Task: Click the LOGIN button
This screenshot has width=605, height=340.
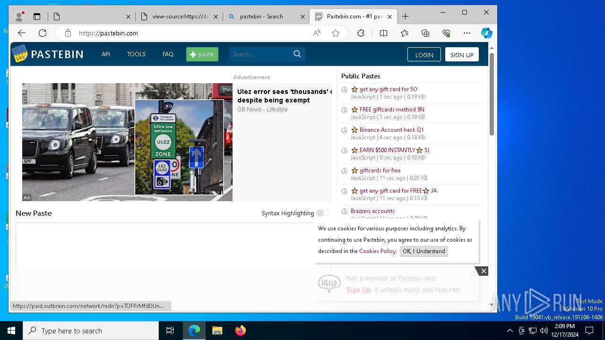Action: [424, 54]
